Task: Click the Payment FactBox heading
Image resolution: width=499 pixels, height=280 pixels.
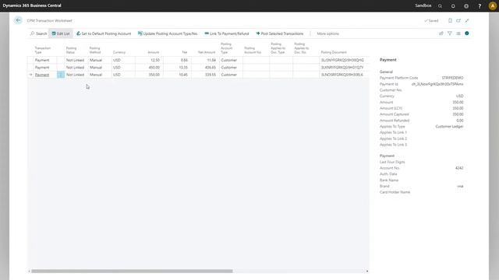Action: (x=388, y=60)
